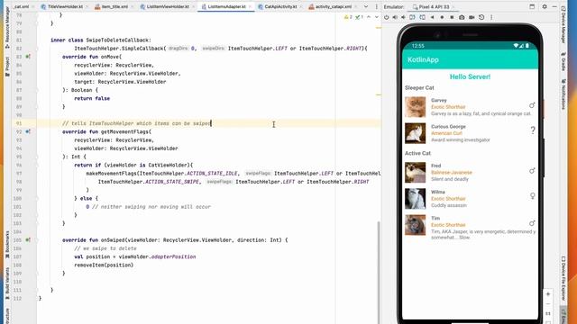Open the Gradle tool window
Screen dimensions: 577x324
click(563, 61)
